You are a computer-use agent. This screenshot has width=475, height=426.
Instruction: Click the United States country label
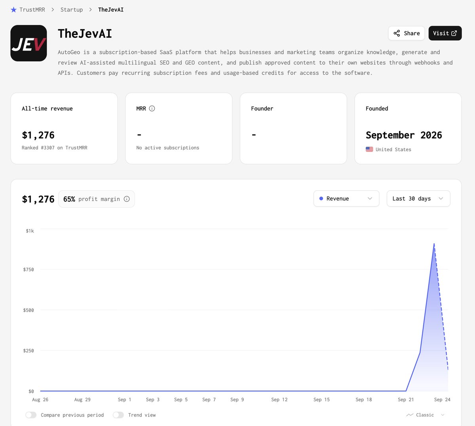[x=393, y=150]
